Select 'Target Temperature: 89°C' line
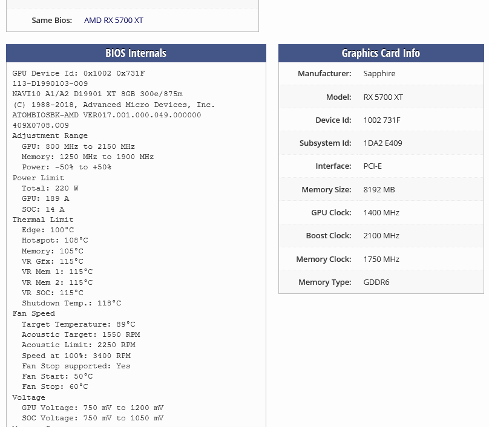Screen dimensions: 489x427 pyautogui.click(x=79, y=324)
